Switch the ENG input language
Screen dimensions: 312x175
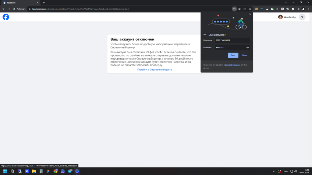tap(285, 171)
